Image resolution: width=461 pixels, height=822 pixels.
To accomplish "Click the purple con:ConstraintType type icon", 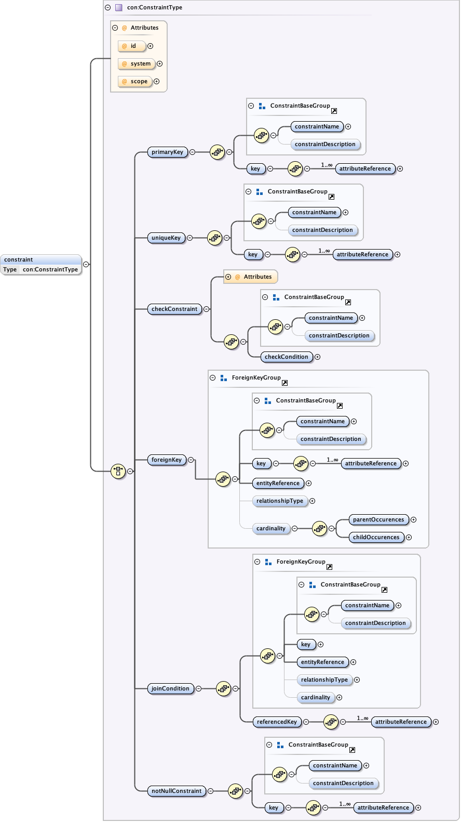I will tap(119, 8).
